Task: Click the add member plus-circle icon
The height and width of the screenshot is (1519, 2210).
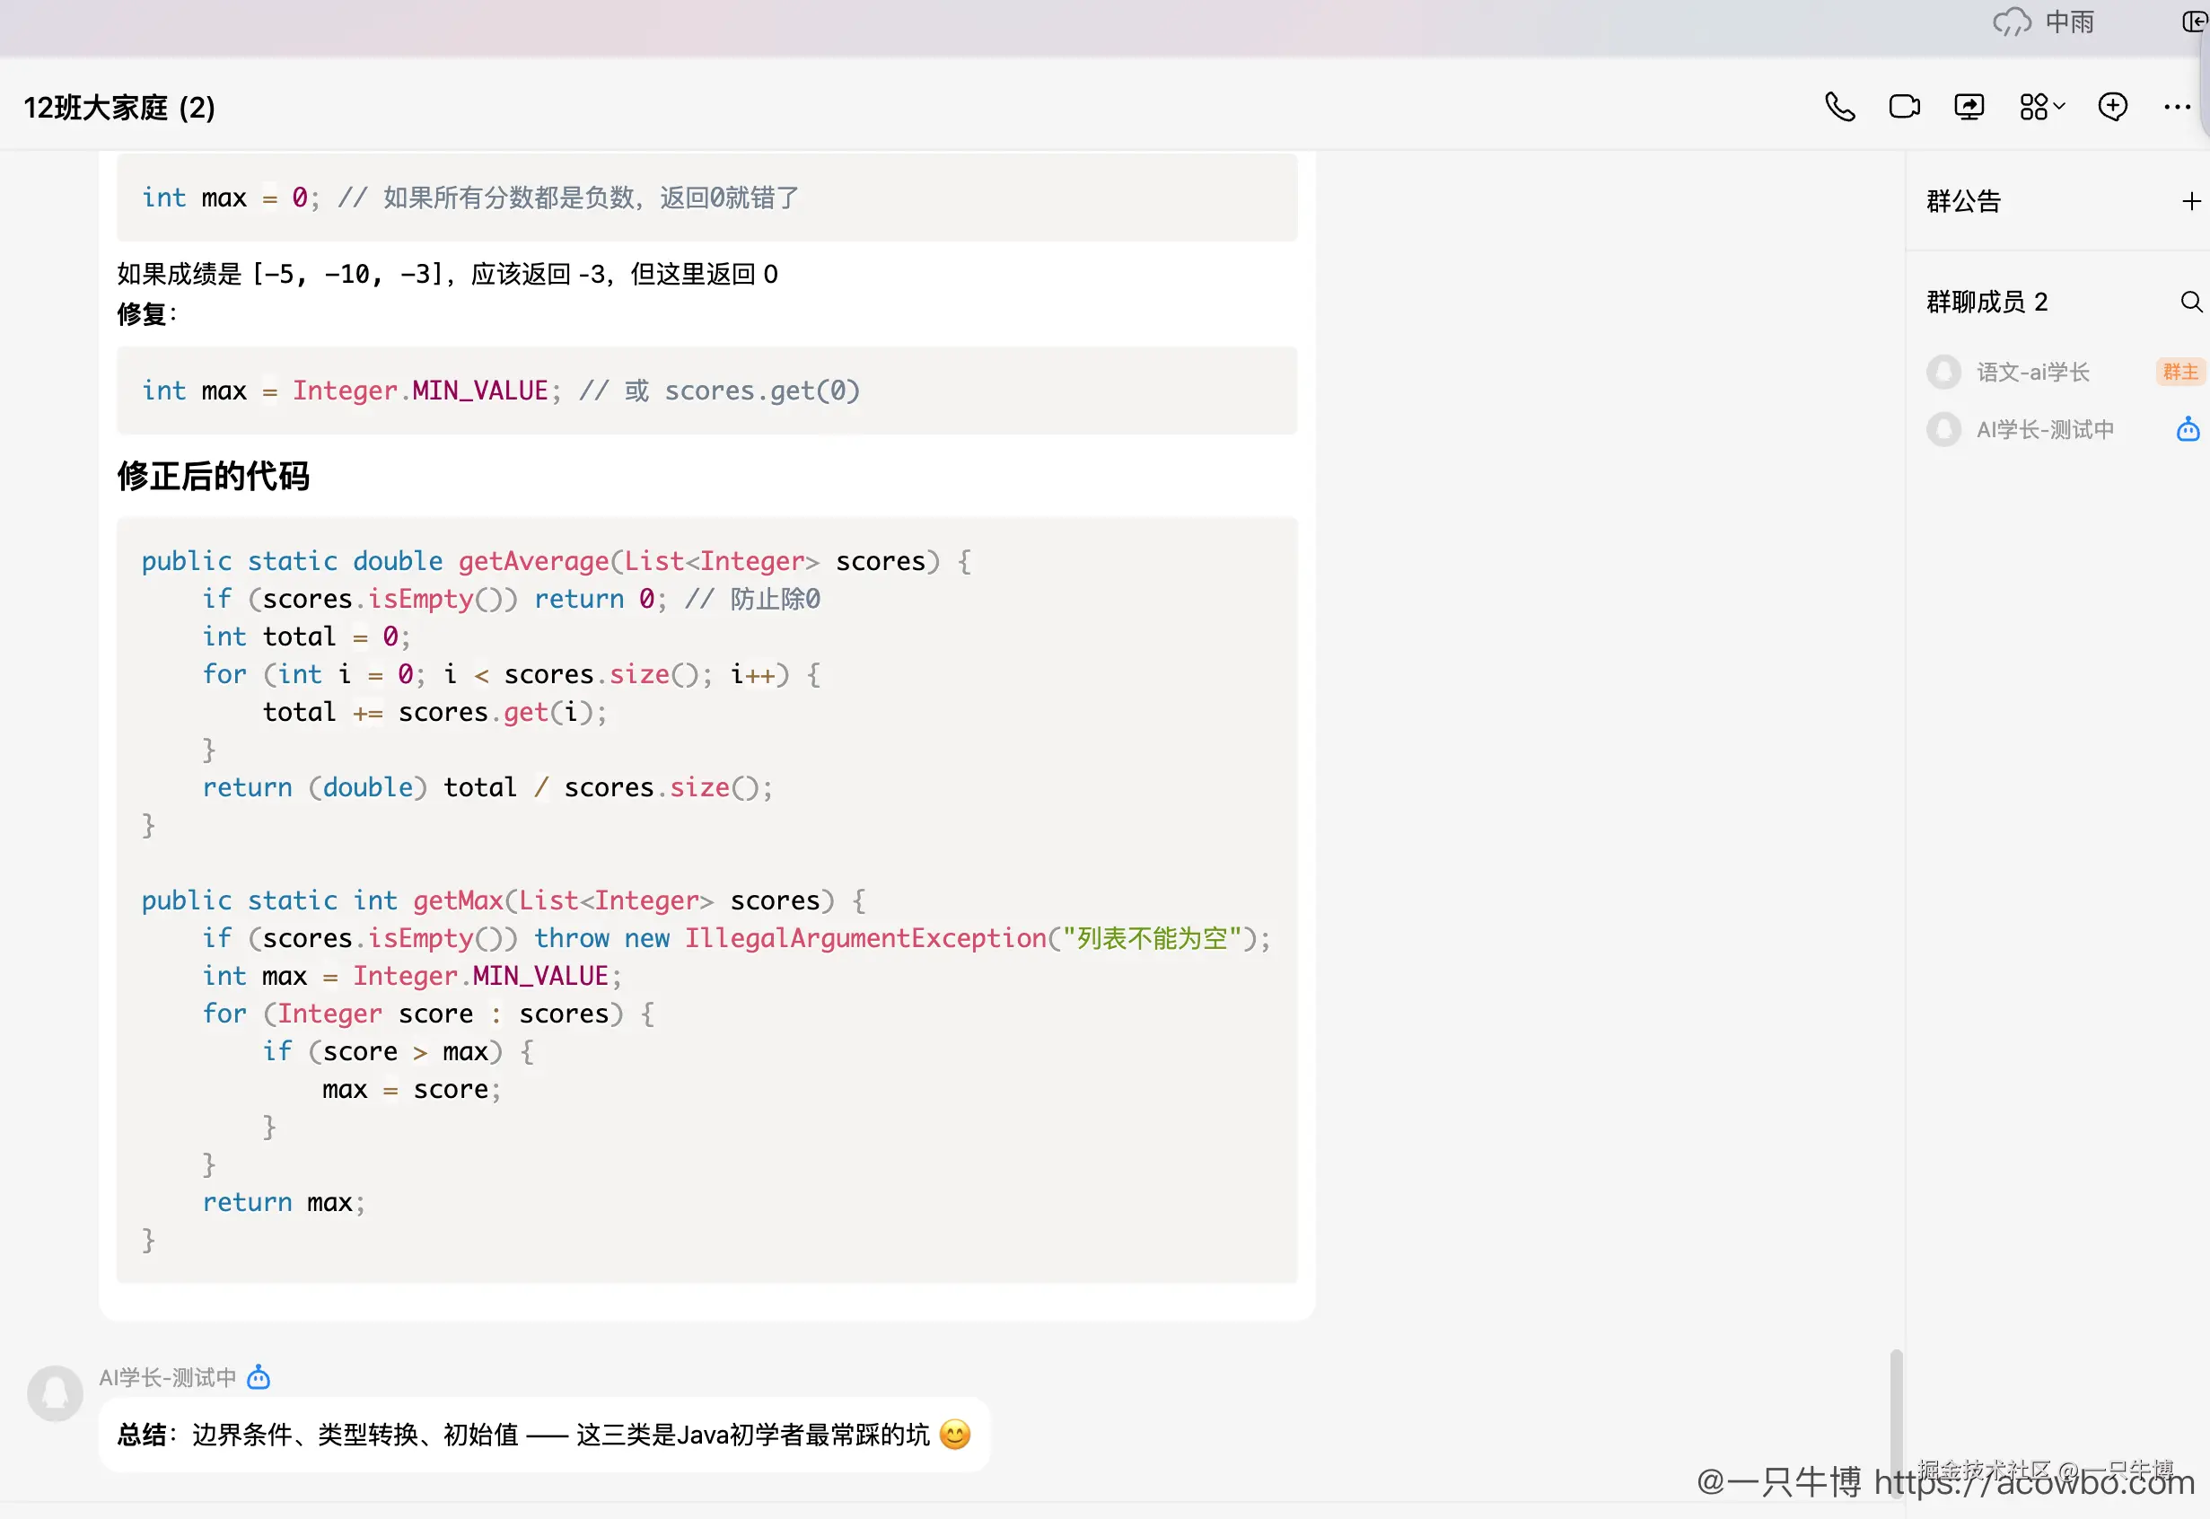Action: [x=2112, y=107]
